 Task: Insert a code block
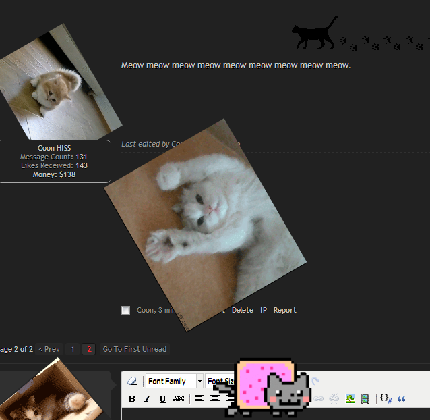click(386, 399)
